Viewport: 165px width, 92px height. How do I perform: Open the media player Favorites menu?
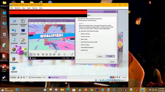coord(50,23)
